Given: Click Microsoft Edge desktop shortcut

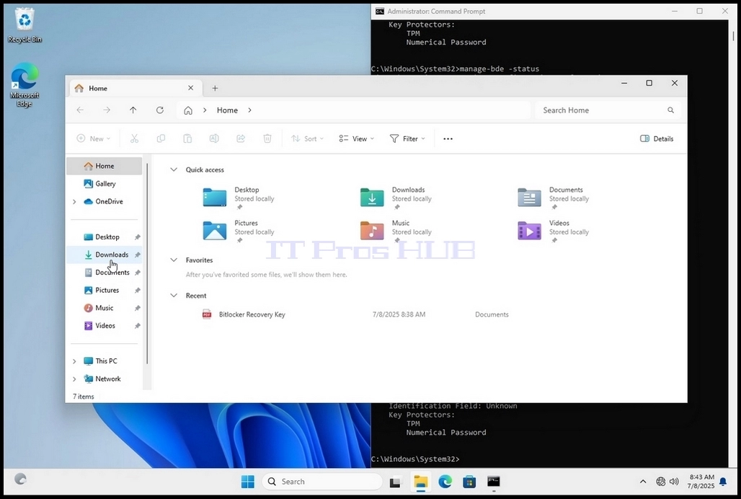Looking at the screenshot, I should point(25,85).
